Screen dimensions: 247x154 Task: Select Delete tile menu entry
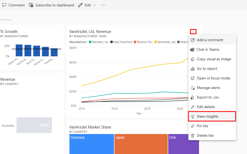[x=212, y=136]
